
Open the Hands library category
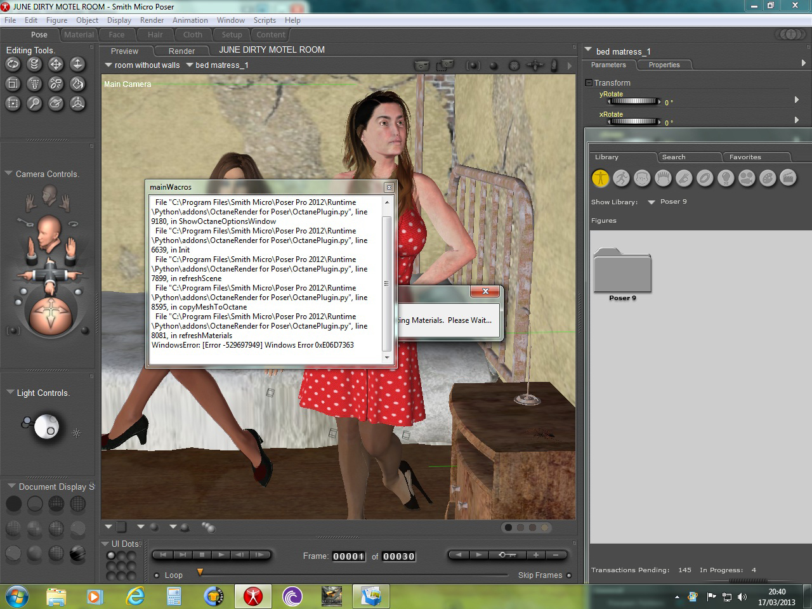(x=684, y=178)
